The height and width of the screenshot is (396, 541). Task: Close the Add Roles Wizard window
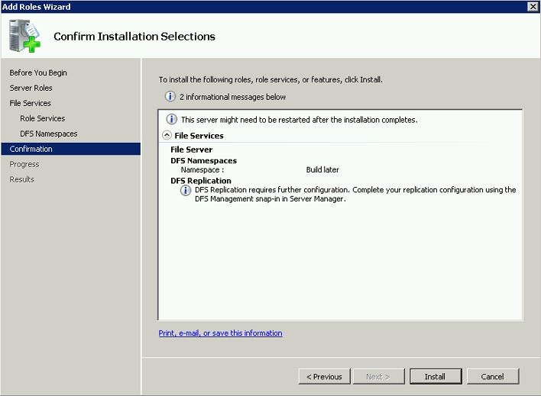pos(533,6)
